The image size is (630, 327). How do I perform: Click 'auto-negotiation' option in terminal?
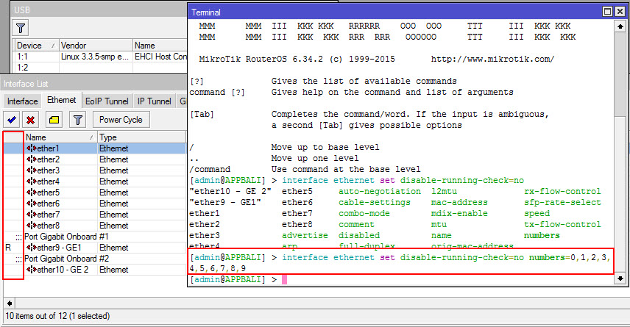(x=380, y=192)
